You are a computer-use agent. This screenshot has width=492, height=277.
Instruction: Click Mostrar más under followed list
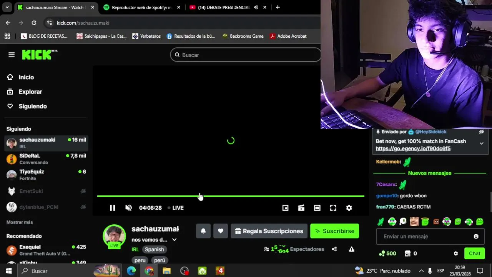(x=20, y=222)
